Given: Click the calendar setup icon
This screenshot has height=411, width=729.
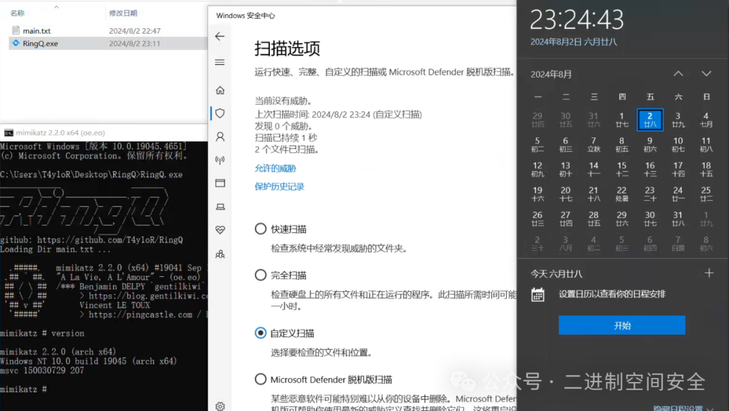Looking at the screenshot, I should [x=537, y=294].
